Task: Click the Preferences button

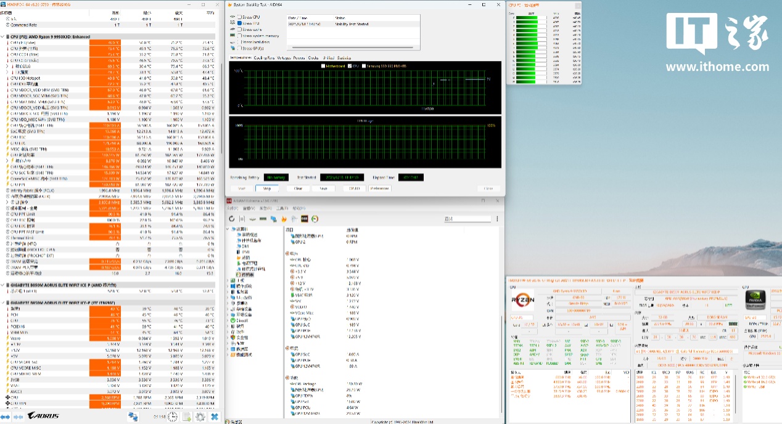Action: [x=379, y=189]
